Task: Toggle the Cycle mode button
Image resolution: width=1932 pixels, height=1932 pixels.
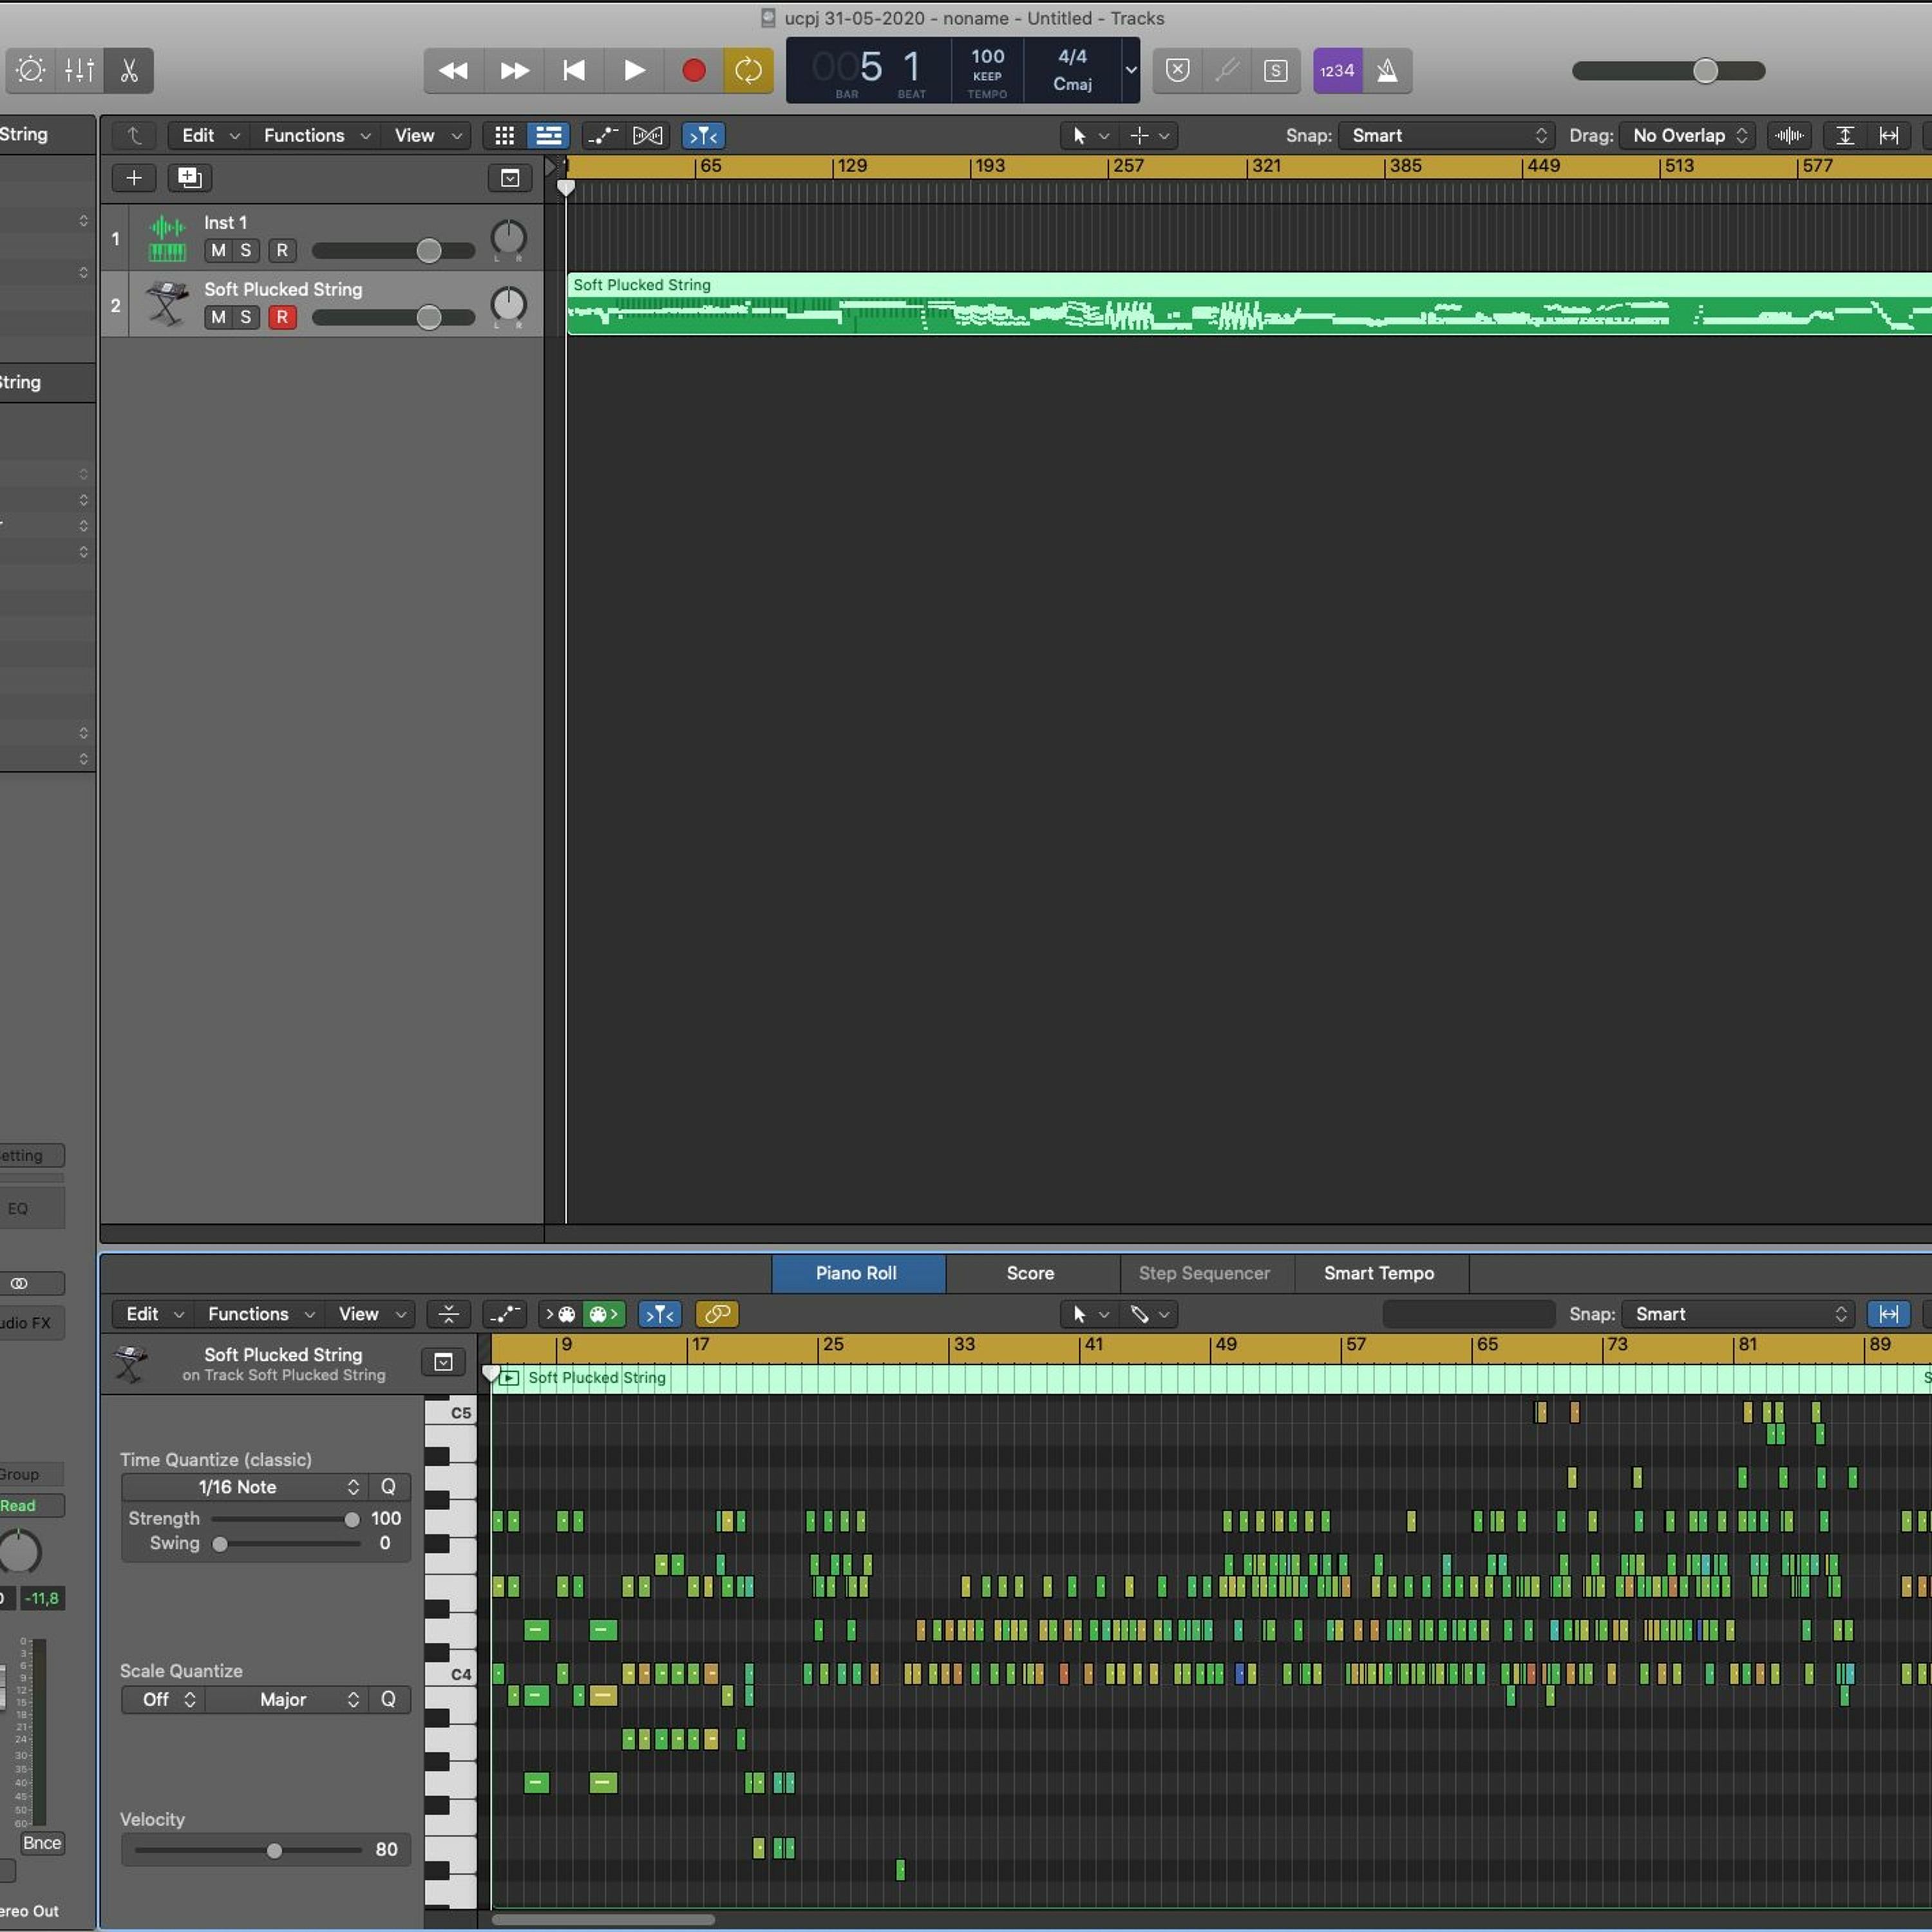Action: [x=748, y=70]
